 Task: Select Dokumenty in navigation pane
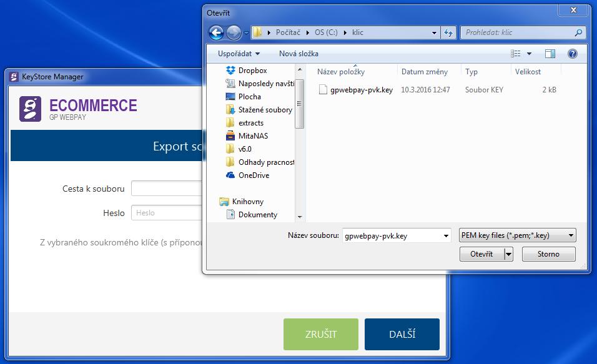click(252, 215)
